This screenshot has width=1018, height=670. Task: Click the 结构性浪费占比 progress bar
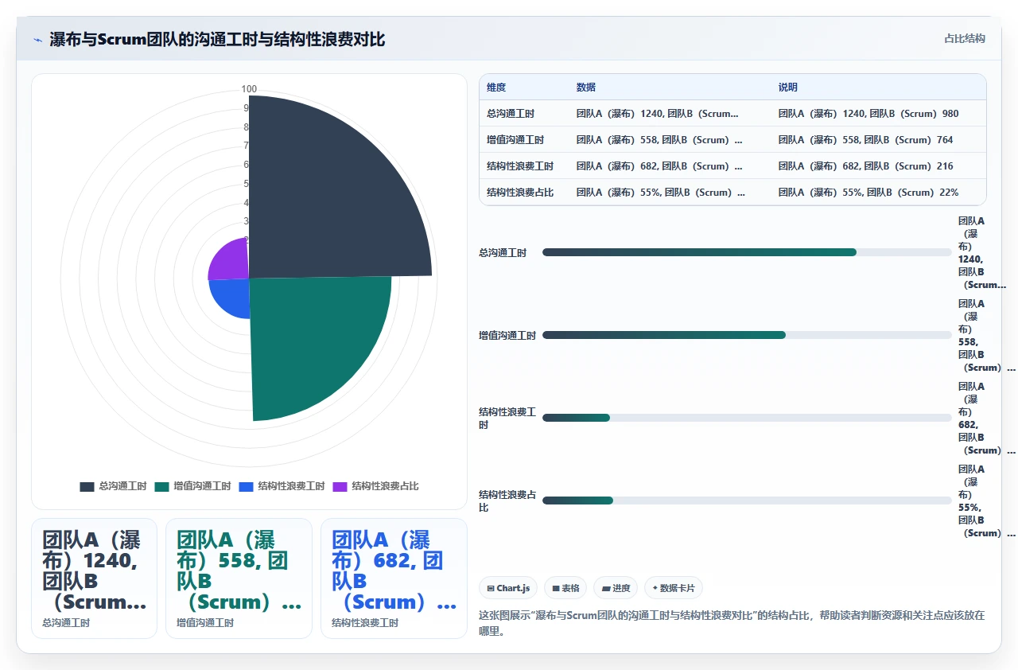747,501
